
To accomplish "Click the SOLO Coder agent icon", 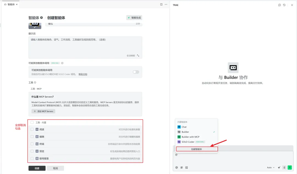I will coord(179,142).
